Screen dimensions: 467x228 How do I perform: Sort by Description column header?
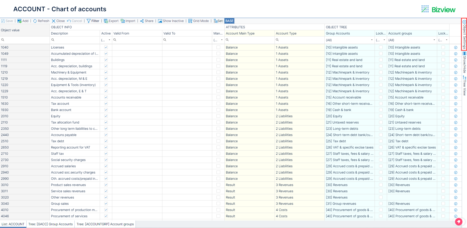[x=75, y=33]
